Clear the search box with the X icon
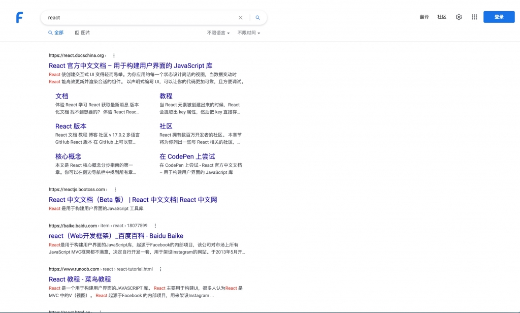The image size is (520, 313). pyautogui.click(x=240, y=18)
